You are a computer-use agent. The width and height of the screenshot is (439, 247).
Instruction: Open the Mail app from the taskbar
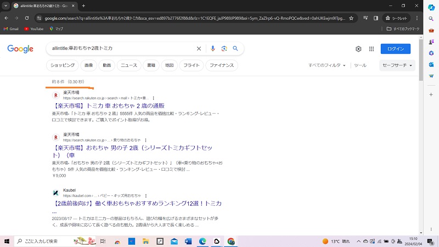coord(174,241)
